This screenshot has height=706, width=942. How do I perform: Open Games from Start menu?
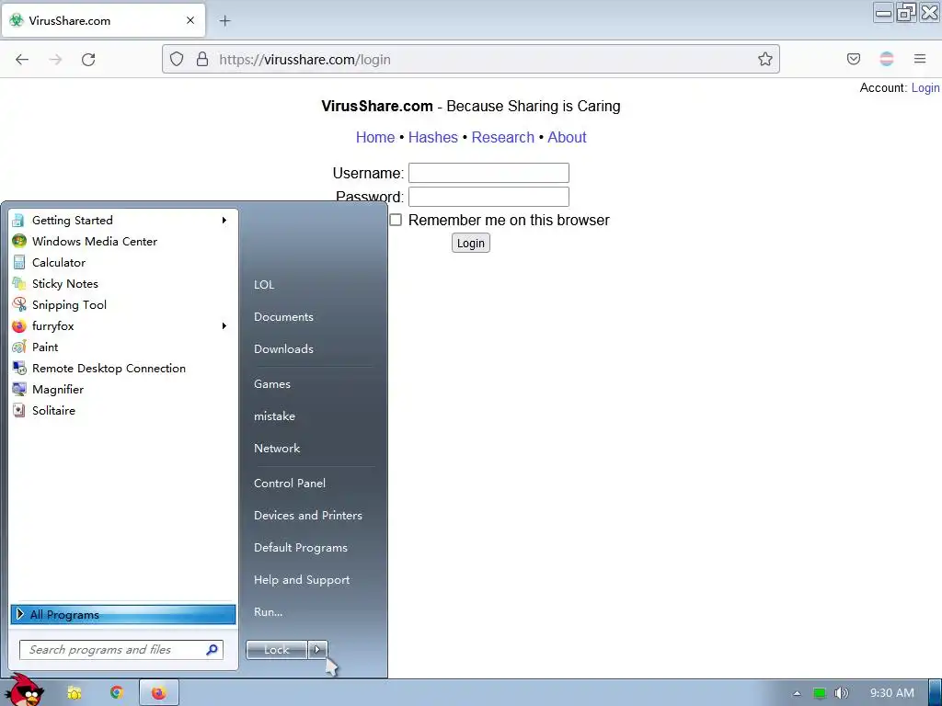click(272, 384)
